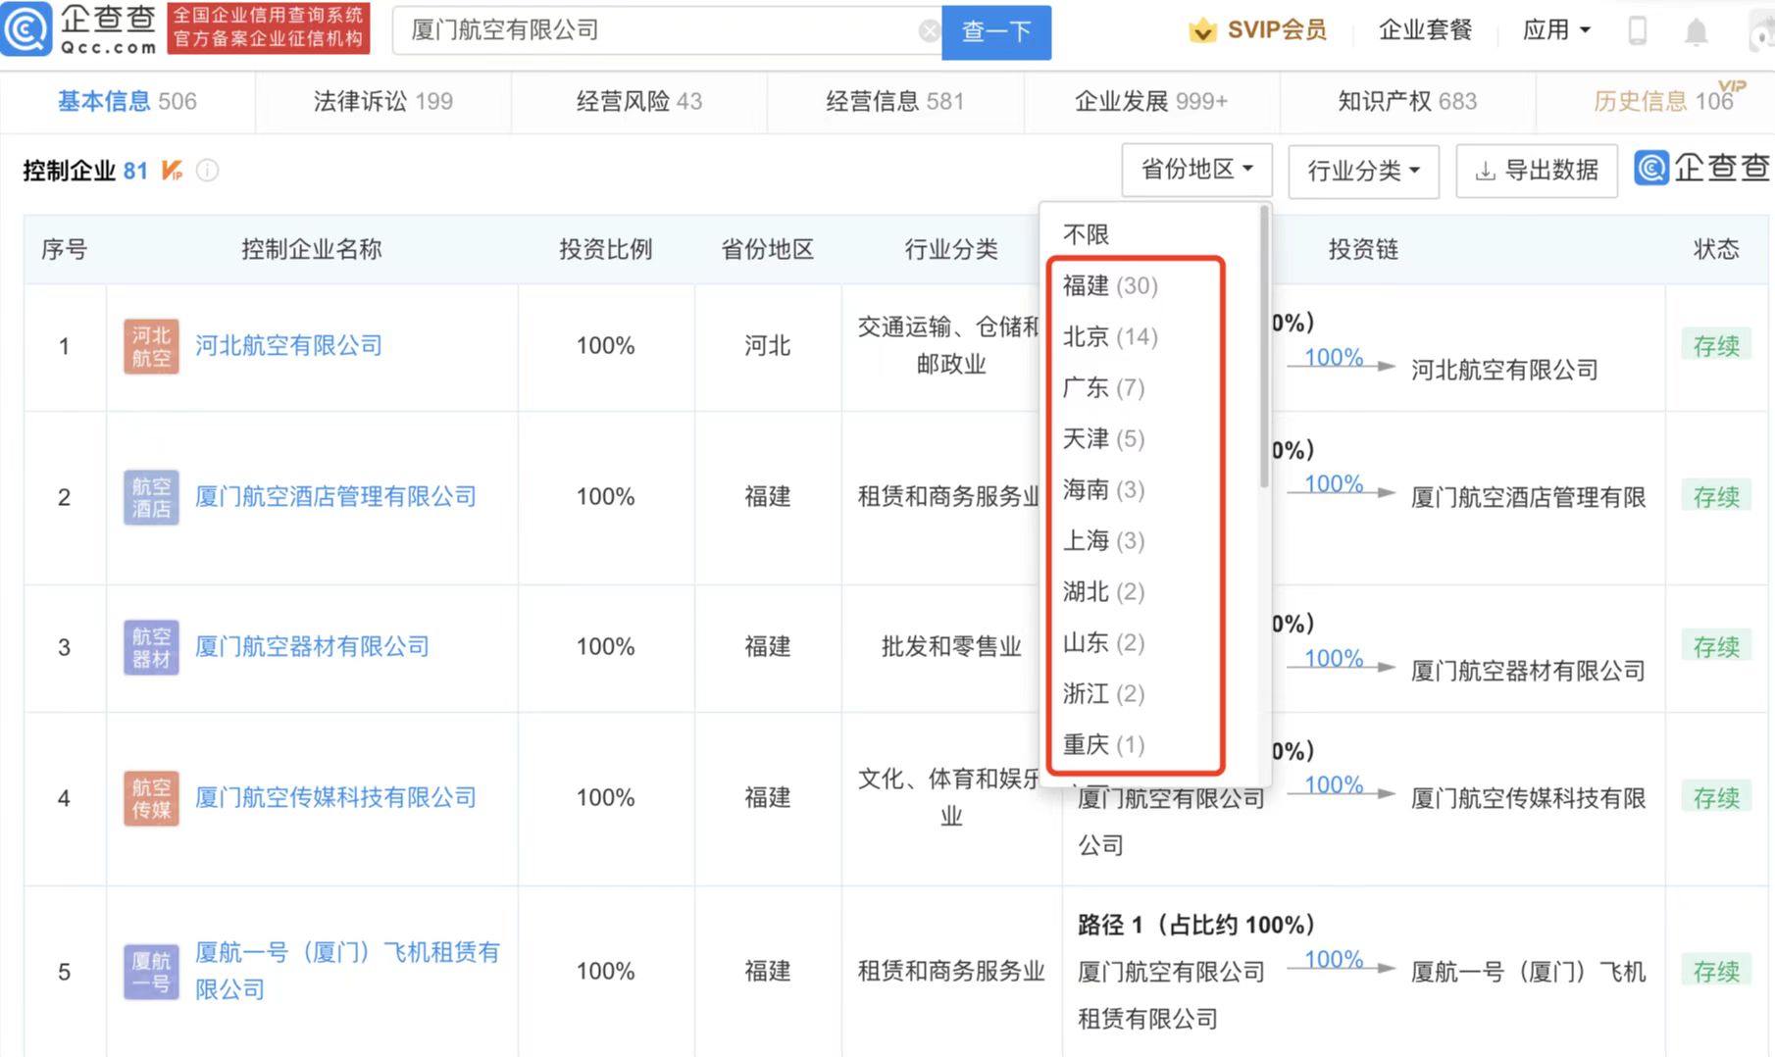
Task: Click the info icon beside 控制企业 81
Action: [207, 171]
